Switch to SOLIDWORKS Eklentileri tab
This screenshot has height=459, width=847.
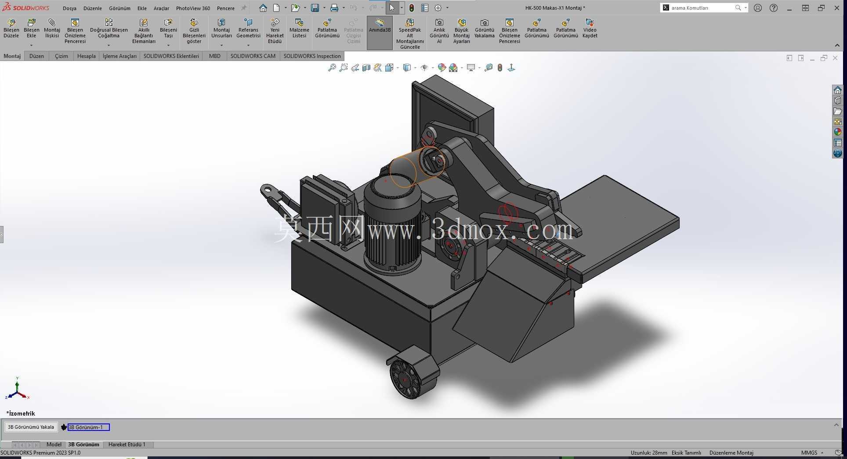pos(171,56)
